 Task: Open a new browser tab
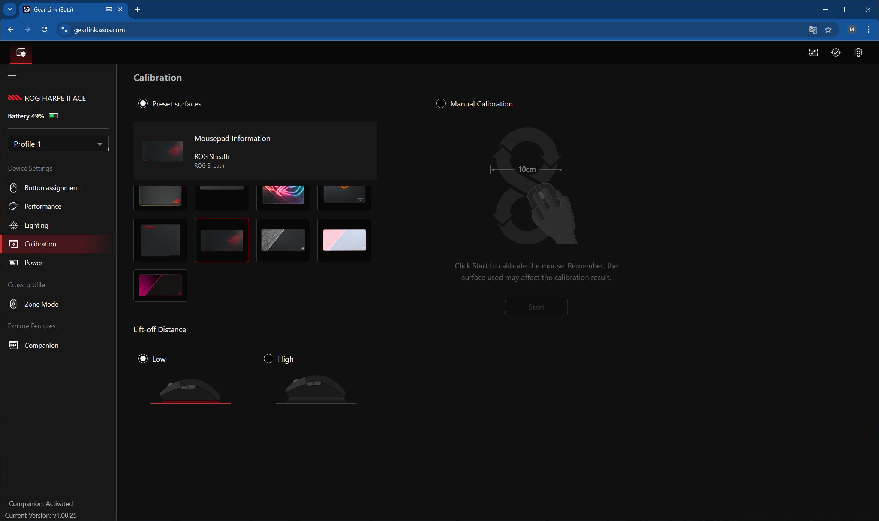click(138, 9)
